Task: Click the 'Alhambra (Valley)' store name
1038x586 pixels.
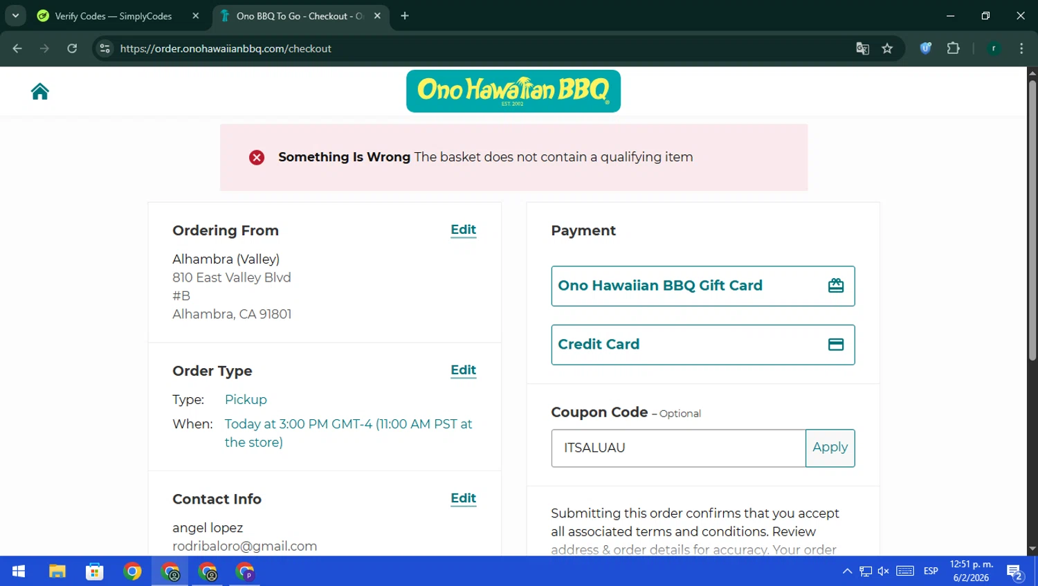Action: point(226,259)
